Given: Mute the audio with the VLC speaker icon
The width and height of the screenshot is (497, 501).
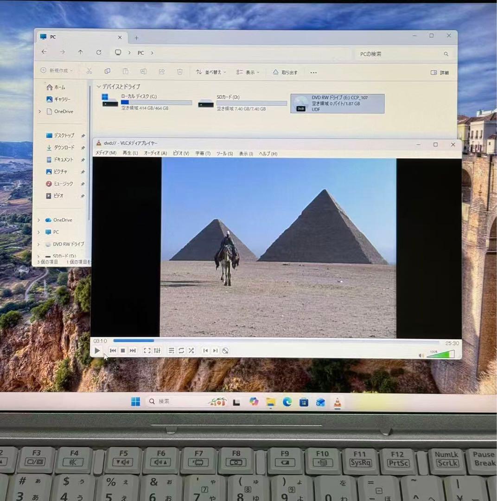Looking at the screenshot, I should (421, 354).
